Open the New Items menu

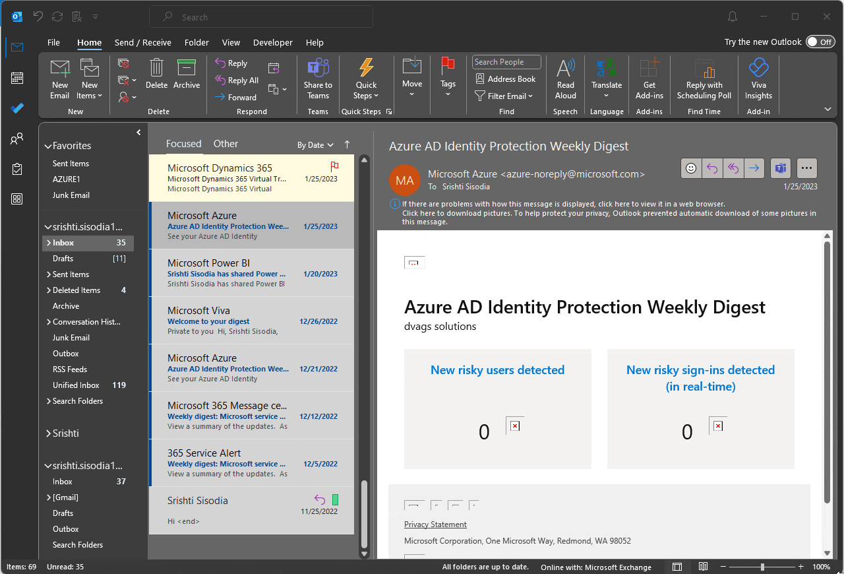tap(90, 79)
